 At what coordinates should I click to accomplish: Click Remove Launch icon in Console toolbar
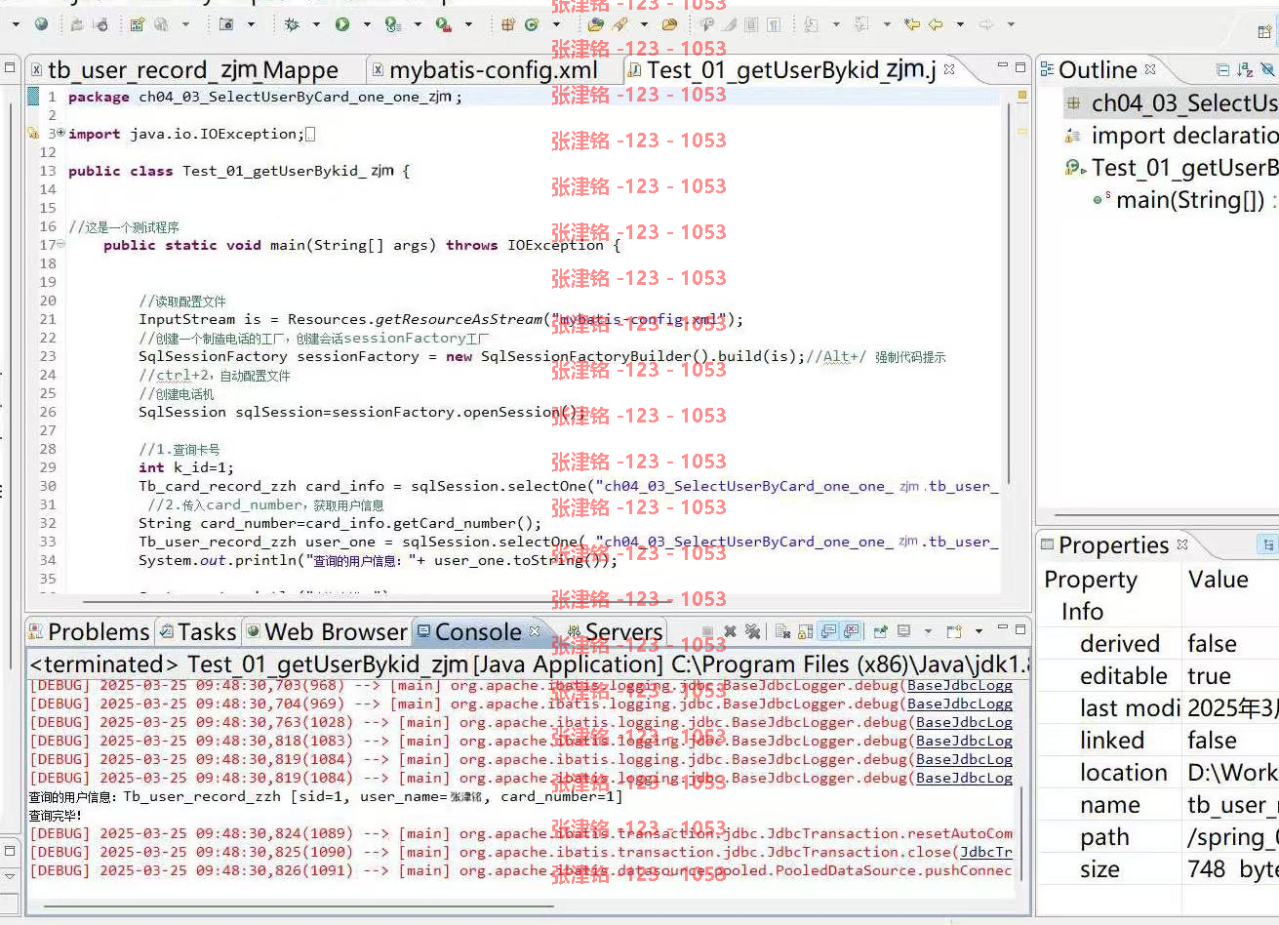[x=730, y=631]
